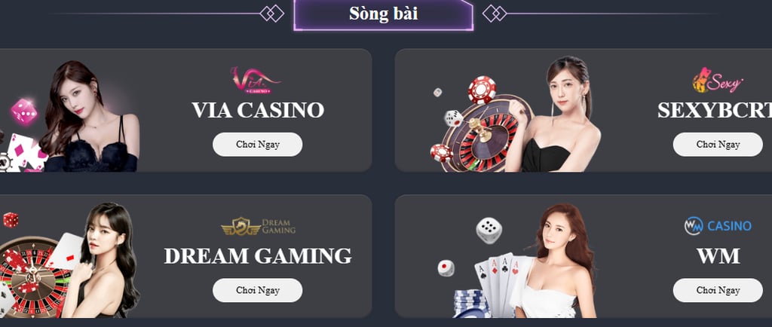Click the large white dice in WM card
Screen dimensions: 772x327
pos(489,230)
